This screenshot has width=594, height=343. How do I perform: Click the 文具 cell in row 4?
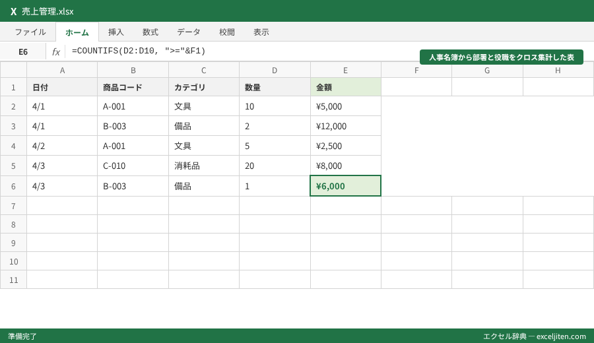tap(204, 146)
